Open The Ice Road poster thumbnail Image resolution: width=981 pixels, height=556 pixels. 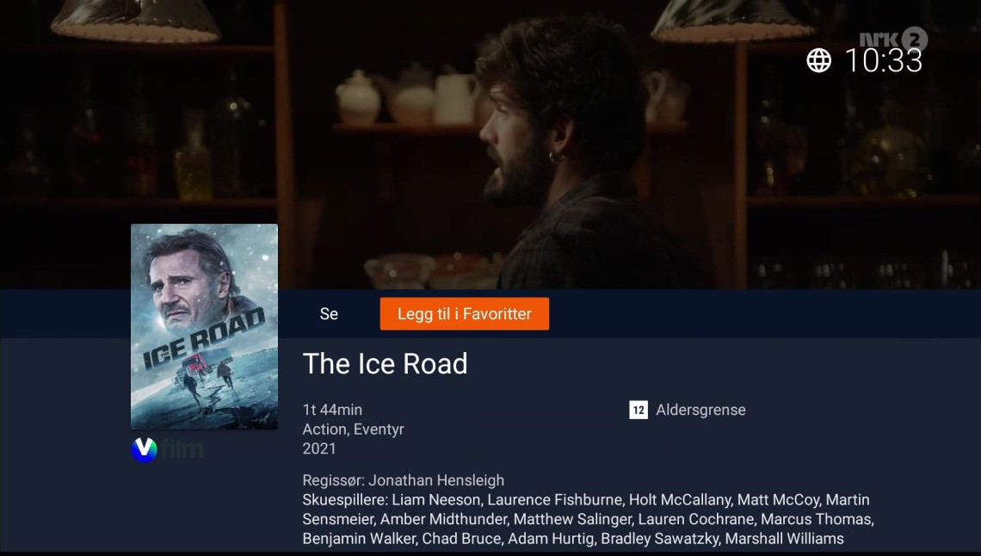pos(204,326)
